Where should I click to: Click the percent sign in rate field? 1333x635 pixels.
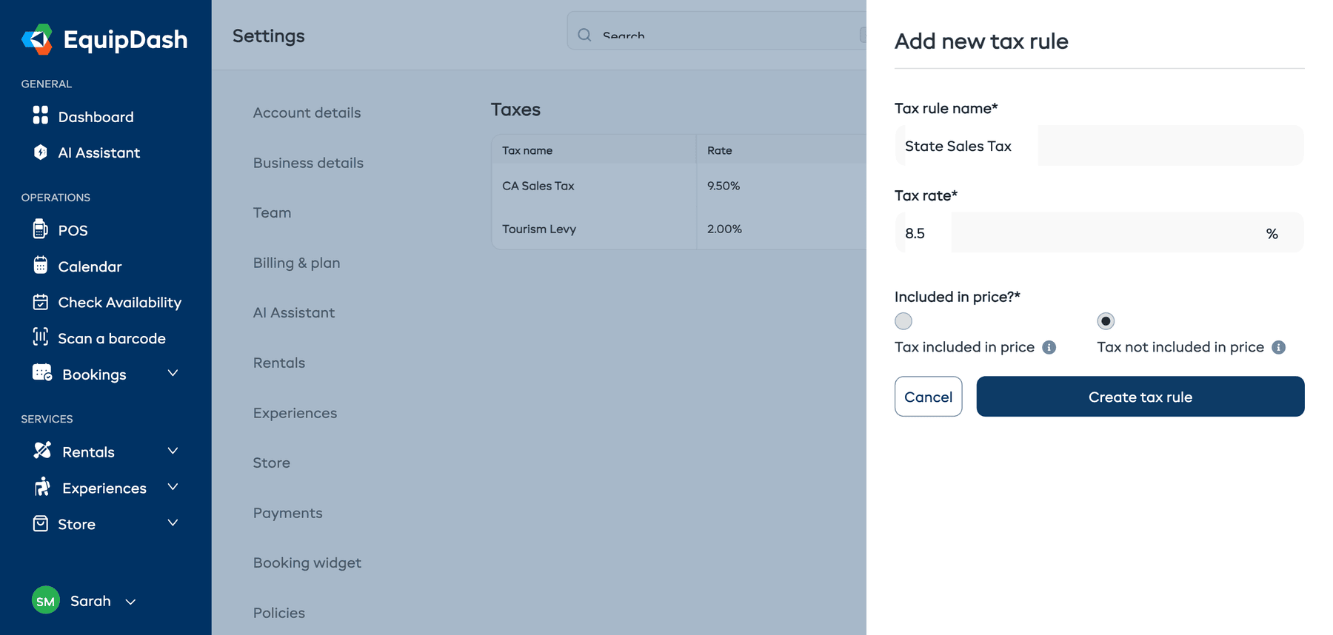pyautogui.click(x=1272, y=234)
